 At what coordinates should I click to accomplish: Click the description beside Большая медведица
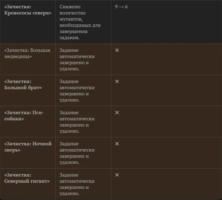(77, 60)
